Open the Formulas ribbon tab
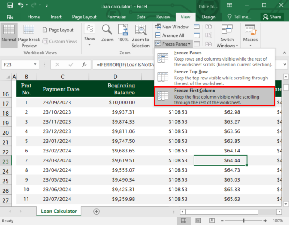The height and width of the screenshot is (225, 289). point(116,17)
